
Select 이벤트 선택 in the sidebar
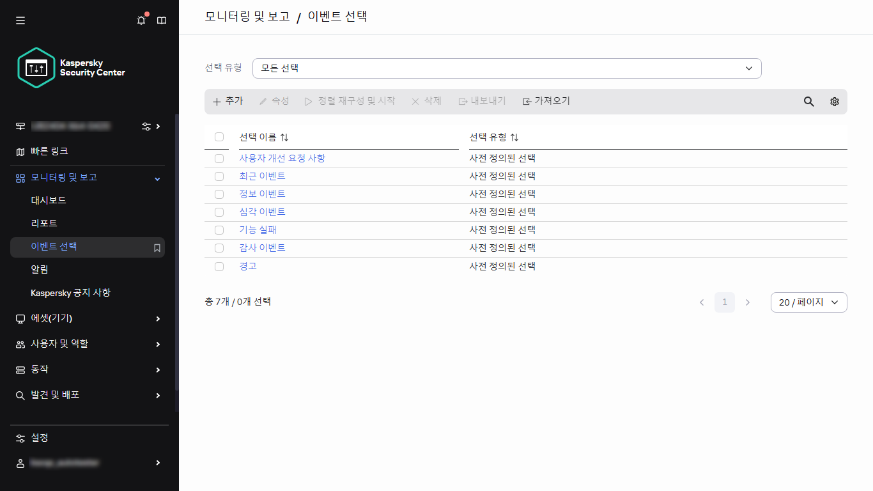pos(88,247)
